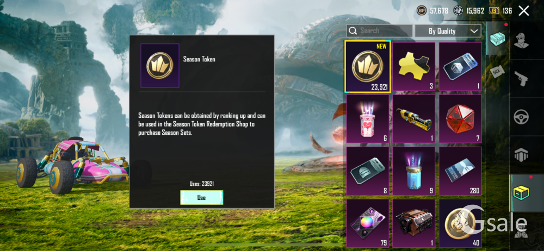The width and height of the screenshot is (544, 251).
Task: Select the rainbow color card item
Action: pos(368,223)
